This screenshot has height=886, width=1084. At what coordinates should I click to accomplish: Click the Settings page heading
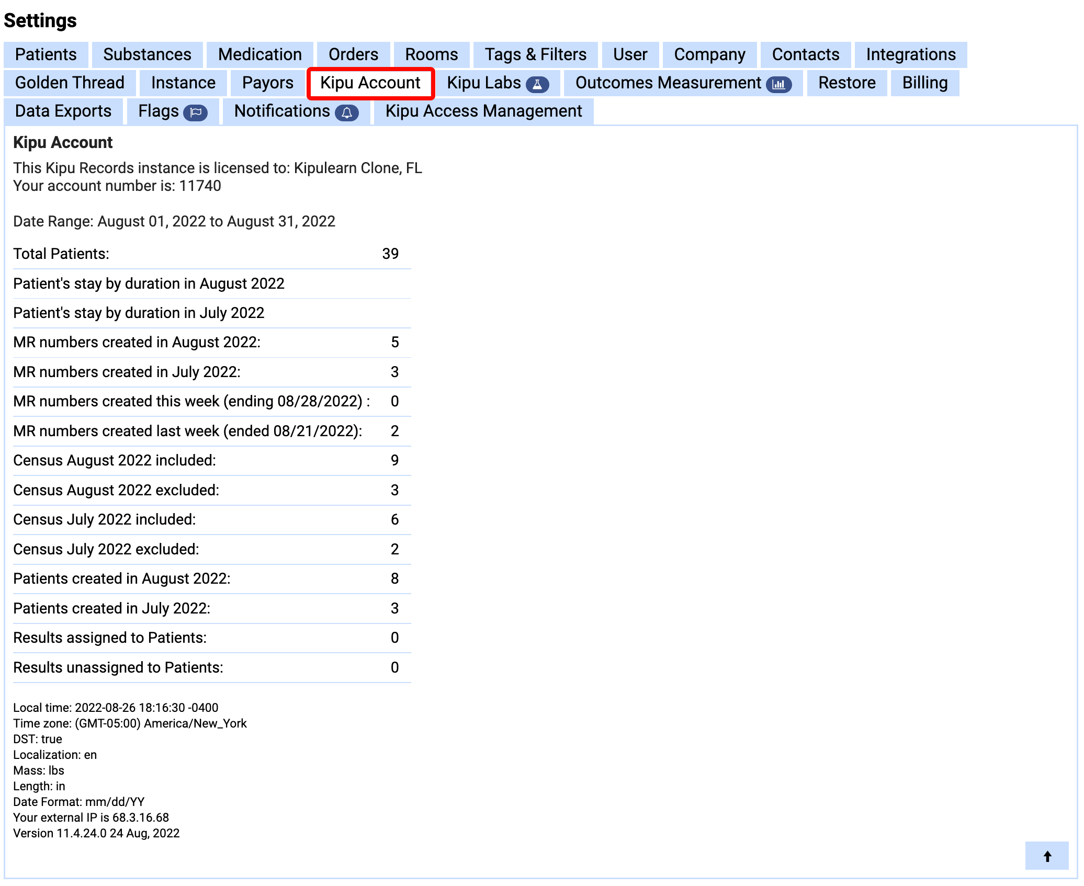pos(40,21)
